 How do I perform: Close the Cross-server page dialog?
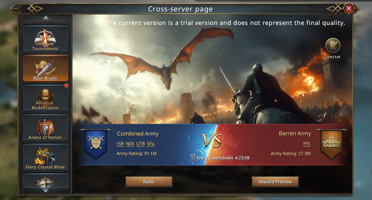coord(348,8)
